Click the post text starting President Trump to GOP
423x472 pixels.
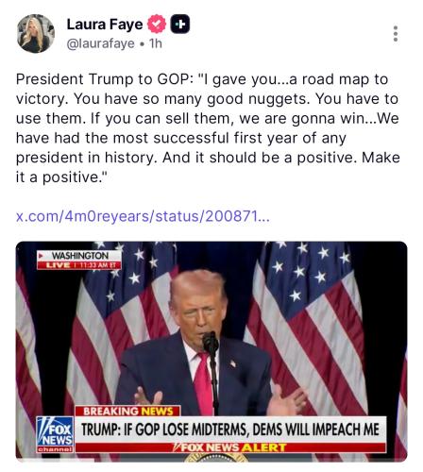pos(208,128)
